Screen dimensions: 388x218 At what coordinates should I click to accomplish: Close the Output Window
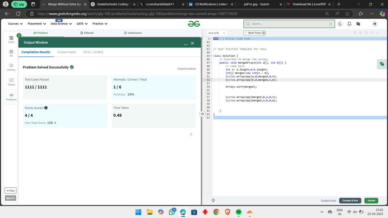point(192,43)
